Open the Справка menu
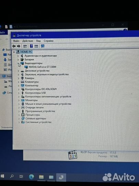 (x=48, y=41)
